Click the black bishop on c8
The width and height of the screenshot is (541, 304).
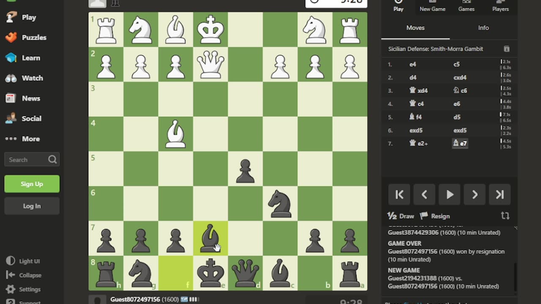tap(280, 273)
